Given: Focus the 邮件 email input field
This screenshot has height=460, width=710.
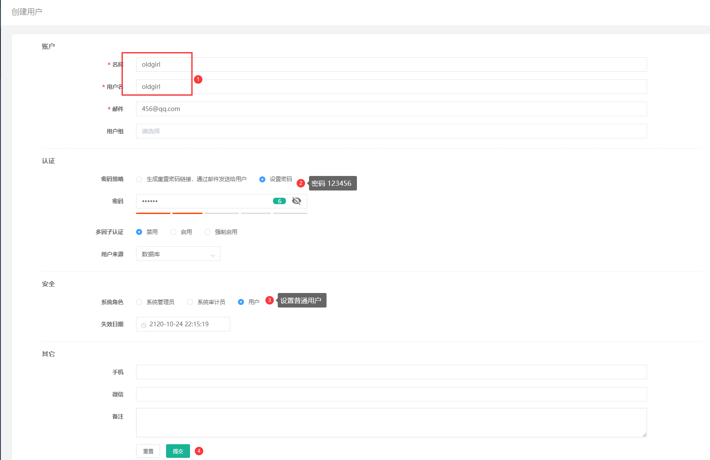Looking at the screenshot, I should click(391, 109).
